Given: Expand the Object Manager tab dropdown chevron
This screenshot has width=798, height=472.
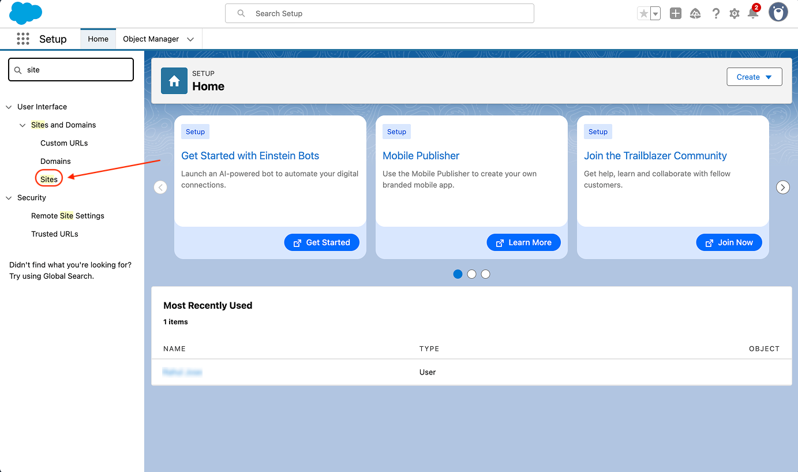Looking at the screenshot, I should (190, 39).
